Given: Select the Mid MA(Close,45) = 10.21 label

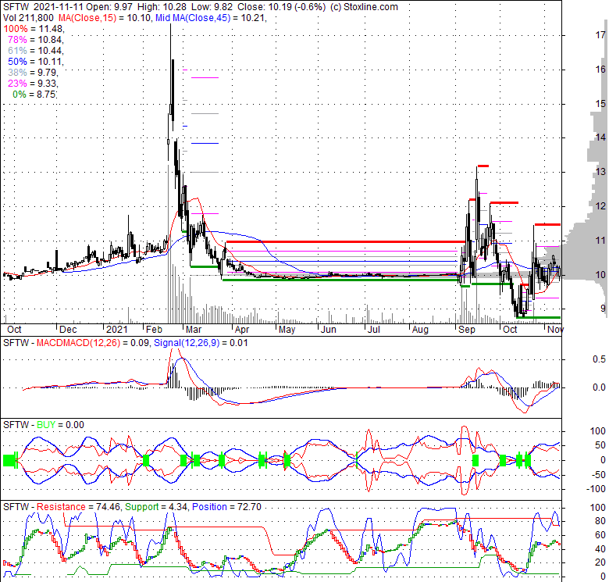Looking at the screenshot, I should (x=211, y=18).
